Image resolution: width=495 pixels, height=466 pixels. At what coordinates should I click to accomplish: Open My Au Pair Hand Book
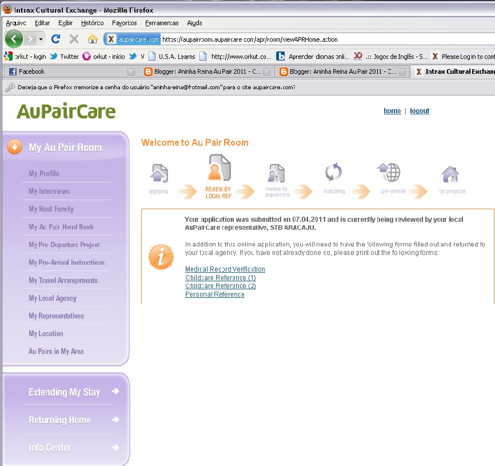coord(61,226)
